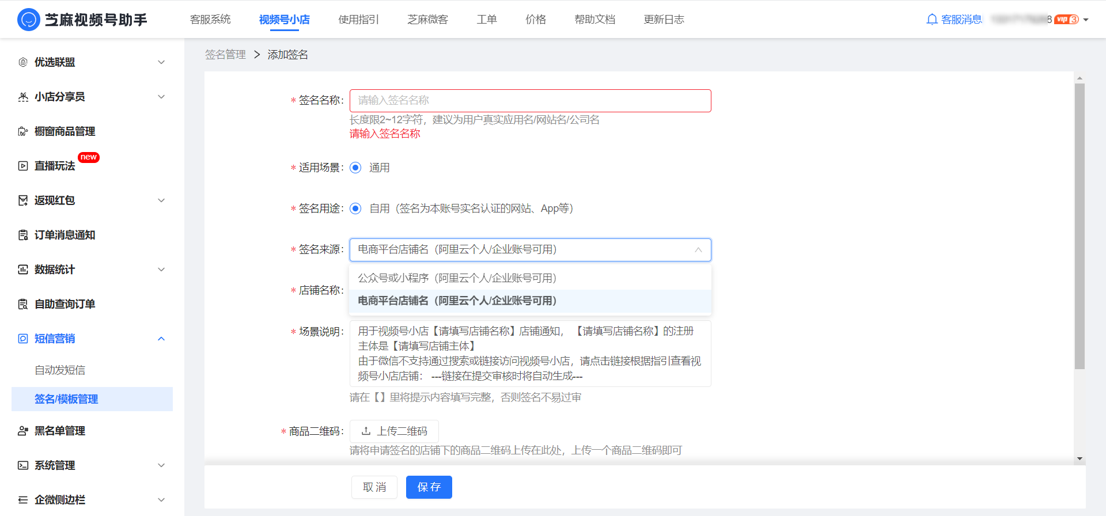1106x516 pixels.
Task: Open the 更新日志 nav tab
Action: tap(664, 20)
